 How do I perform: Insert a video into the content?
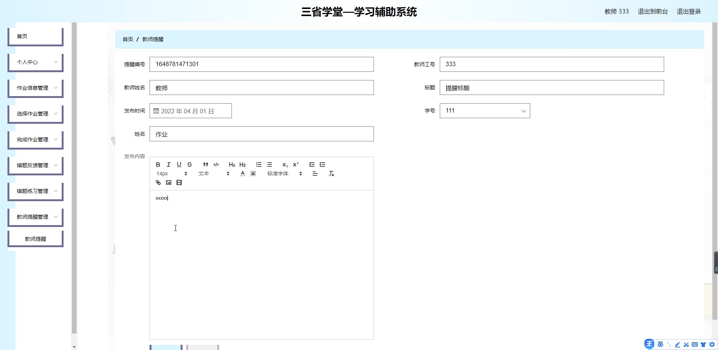[179, 182]
